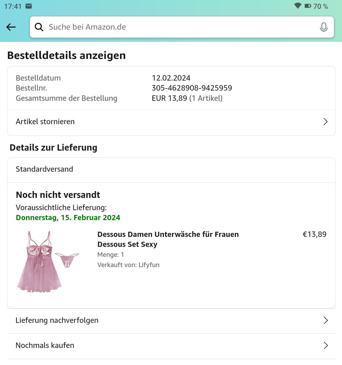
Task: Open Artikel stornieren chevron arrow
Action: click(x=325, y=122)
